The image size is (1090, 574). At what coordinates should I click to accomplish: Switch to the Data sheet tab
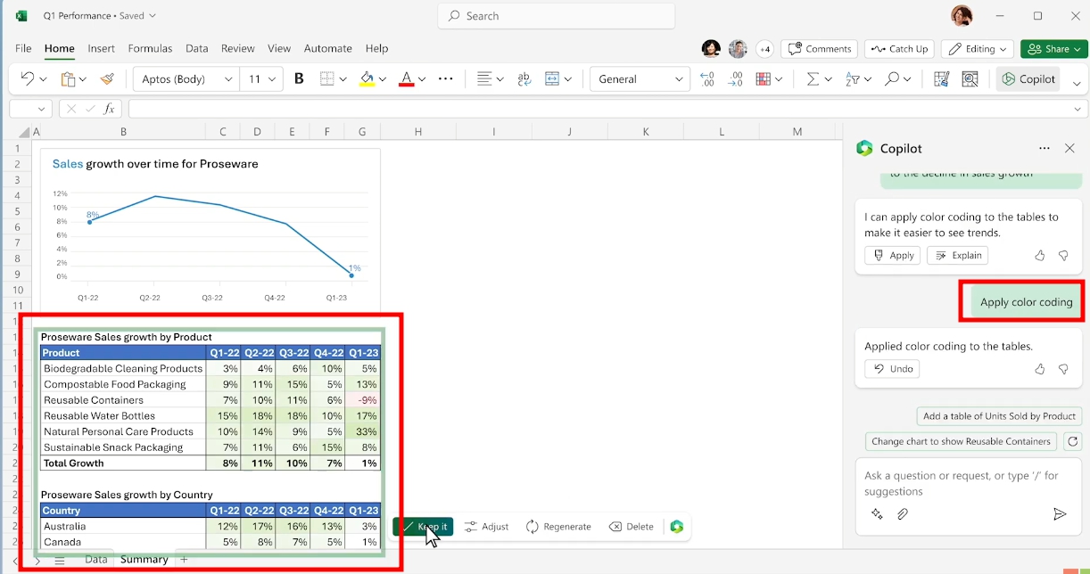click(x=95, y=560)
